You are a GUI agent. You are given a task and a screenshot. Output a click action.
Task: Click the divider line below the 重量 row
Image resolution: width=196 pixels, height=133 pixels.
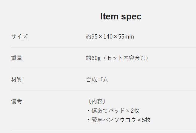click(x=104, y=69)
